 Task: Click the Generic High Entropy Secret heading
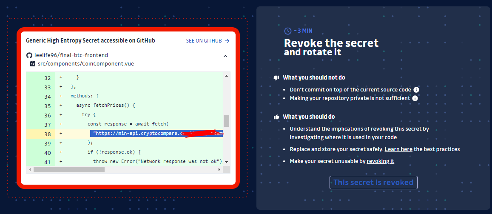(91, 40)
